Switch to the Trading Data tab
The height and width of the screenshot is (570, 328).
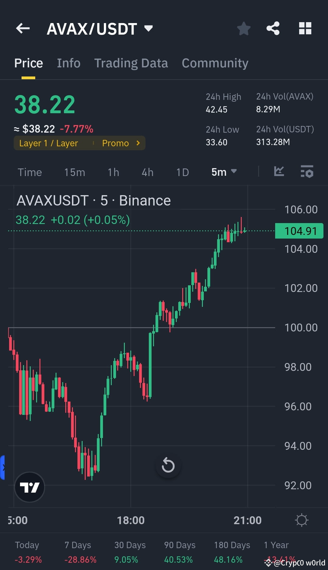point(131,63)
